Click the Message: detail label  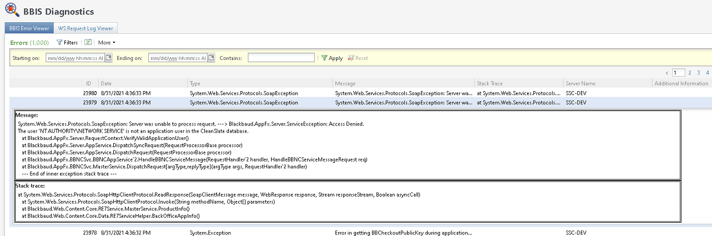(27, 114)
